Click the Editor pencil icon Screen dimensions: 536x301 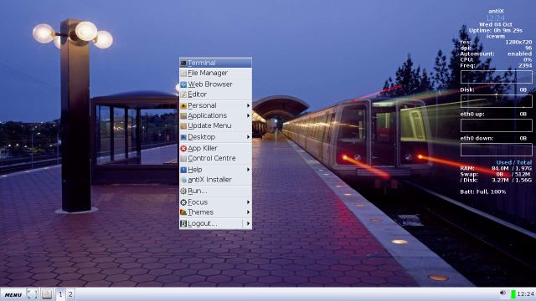(x=183, y=94)
